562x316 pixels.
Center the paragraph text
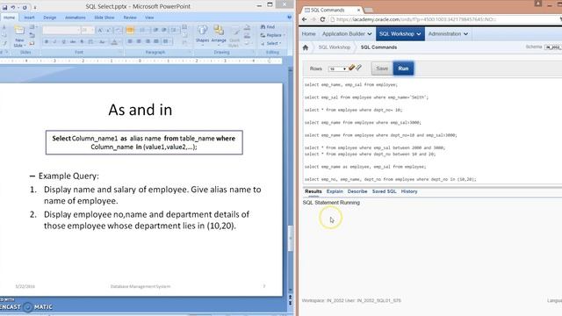point(139,41)
